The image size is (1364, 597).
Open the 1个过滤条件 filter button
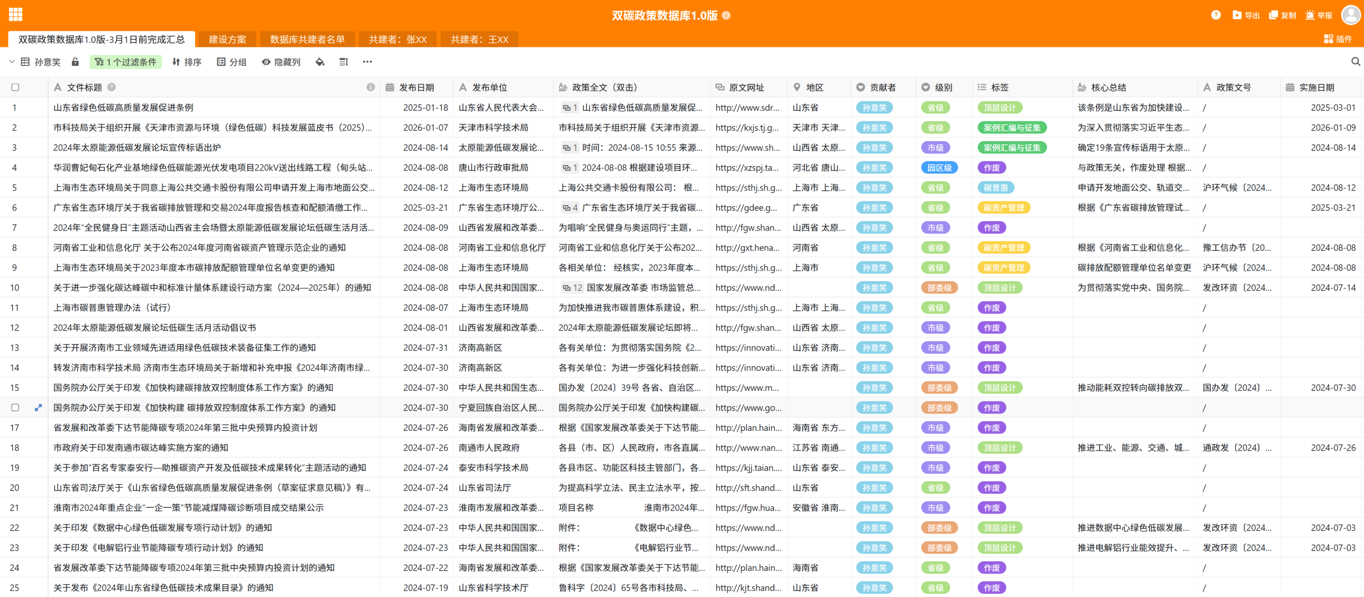tap(126, 62)
